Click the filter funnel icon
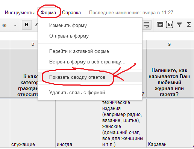This screenshot has width=194, height=149. point(179,24)
